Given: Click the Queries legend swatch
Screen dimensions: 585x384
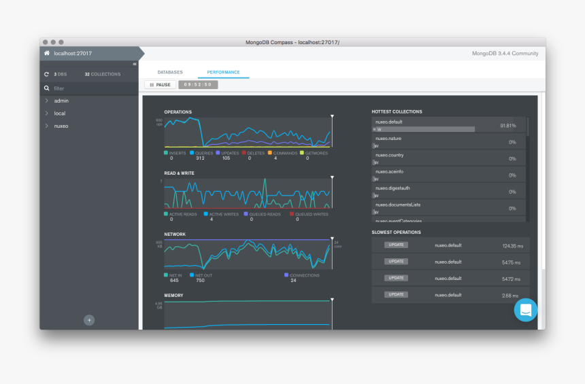Looking at the screenshot, I should point(192,152).
